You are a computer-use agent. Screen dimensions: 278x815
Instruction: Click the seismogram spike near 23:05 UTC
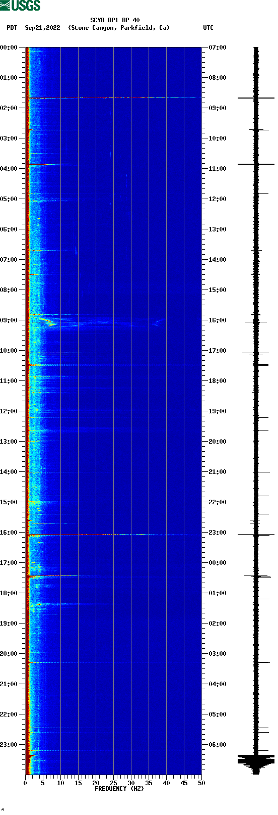tap(256, 534)
